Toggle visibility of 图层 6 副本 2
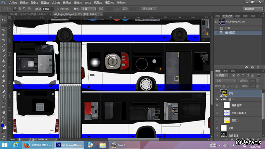This screenshot has height=149, width=265. [x=217, y=113]
